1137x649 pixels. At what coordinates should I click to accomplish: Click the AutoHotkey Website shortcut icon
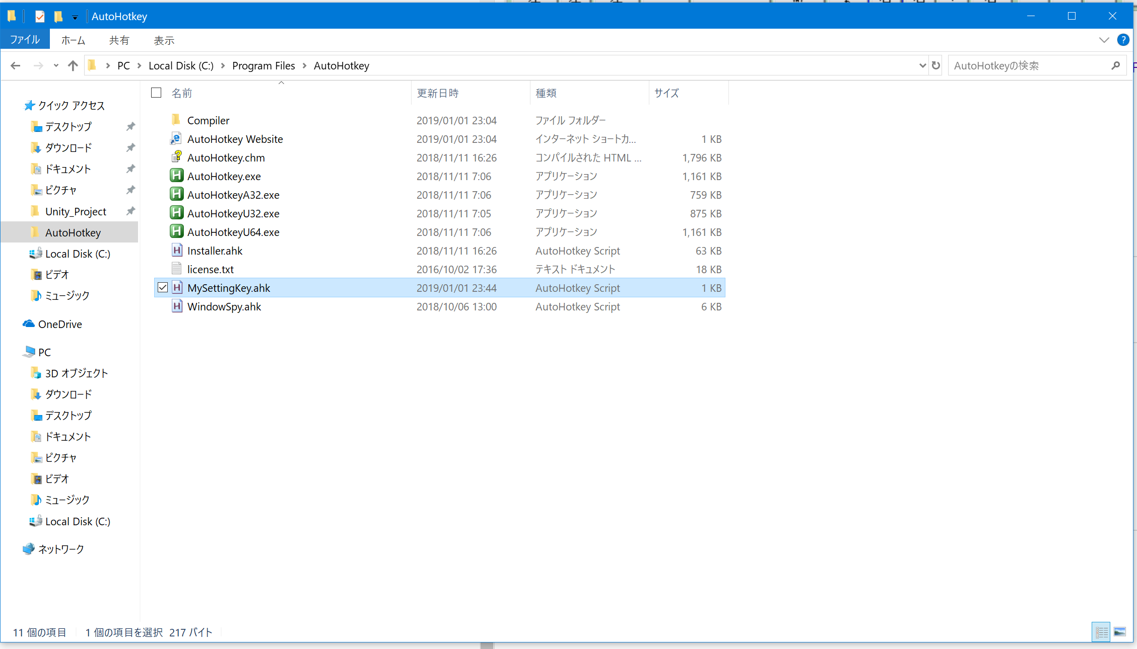coord(176,138)
